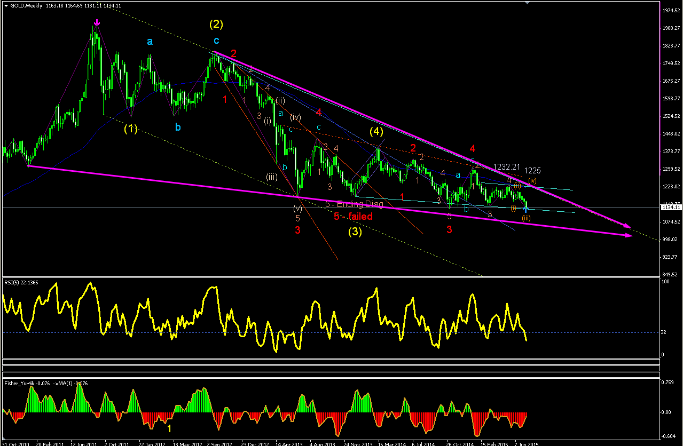Click the RSI(5) 22.1365 indicator label
Viewport: 683px width, 446px height.
21,283
